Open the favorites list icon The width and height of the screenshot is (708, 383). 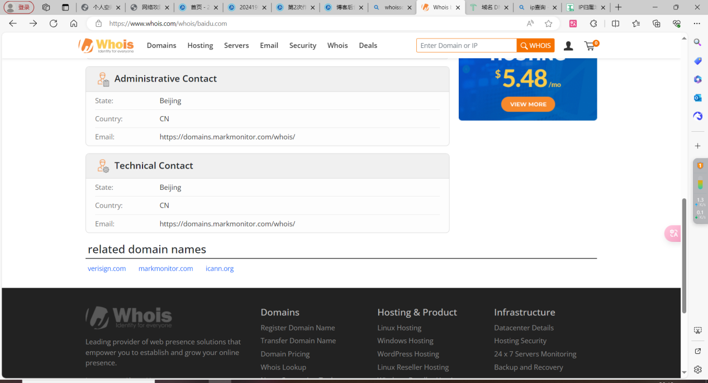636,23
